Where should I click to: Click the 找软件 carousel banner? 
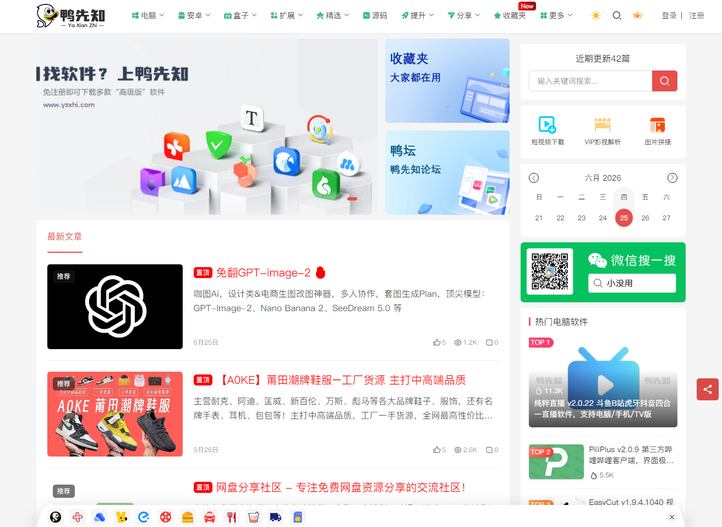tap(207, 127)
